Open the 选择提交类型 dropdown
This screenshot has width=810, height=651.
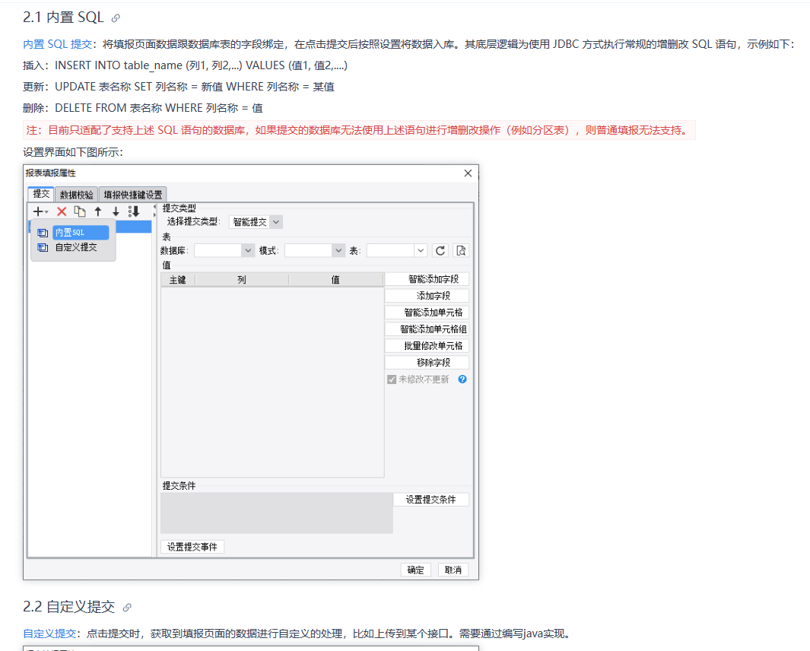tap(256, 222)
